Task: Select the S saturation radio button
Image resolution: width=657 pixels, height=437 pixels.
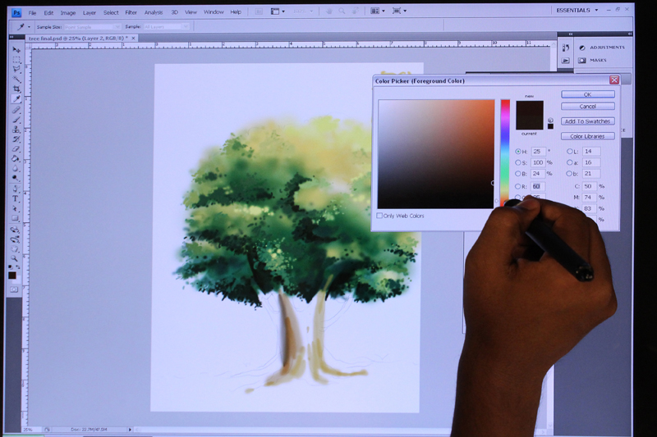Action: [x=518, y=162]
